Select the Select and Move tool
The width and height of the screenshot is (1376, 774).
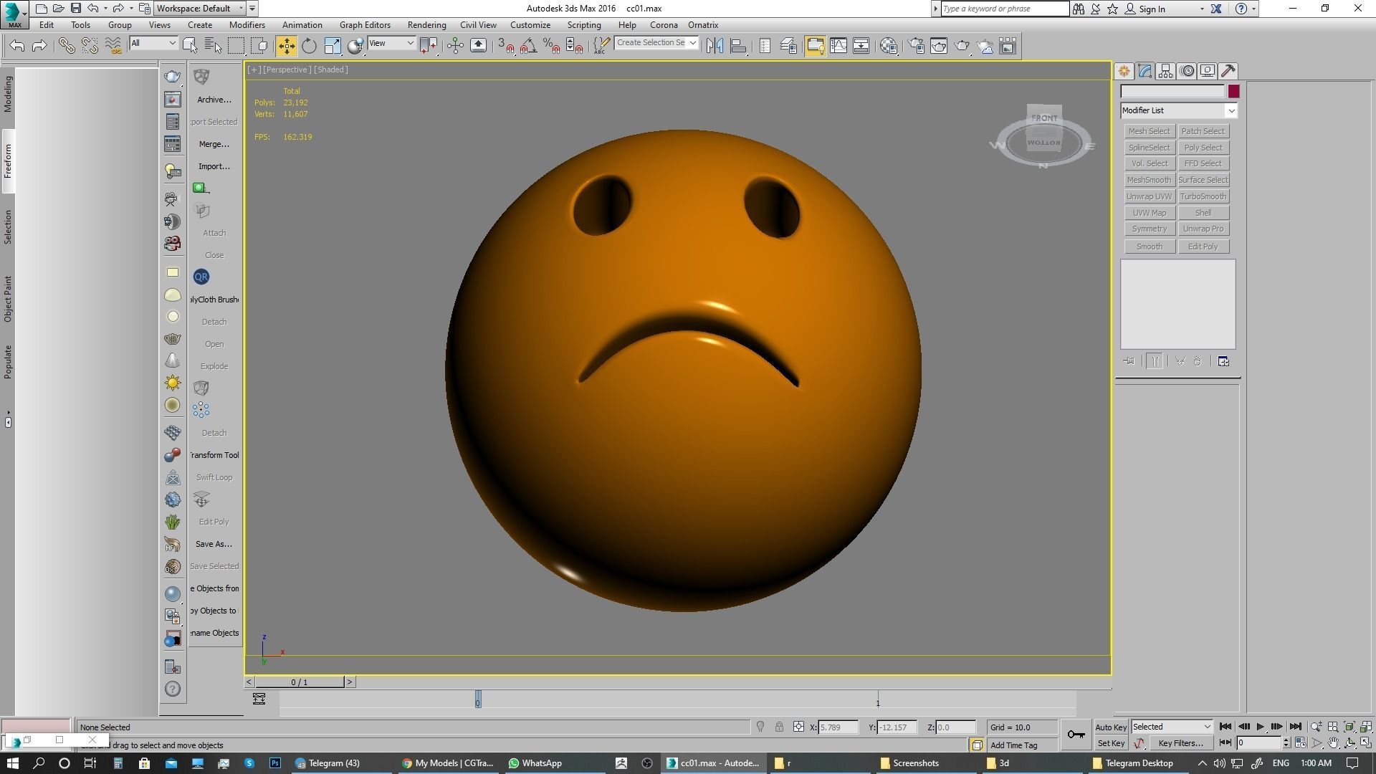coord(286,46)
